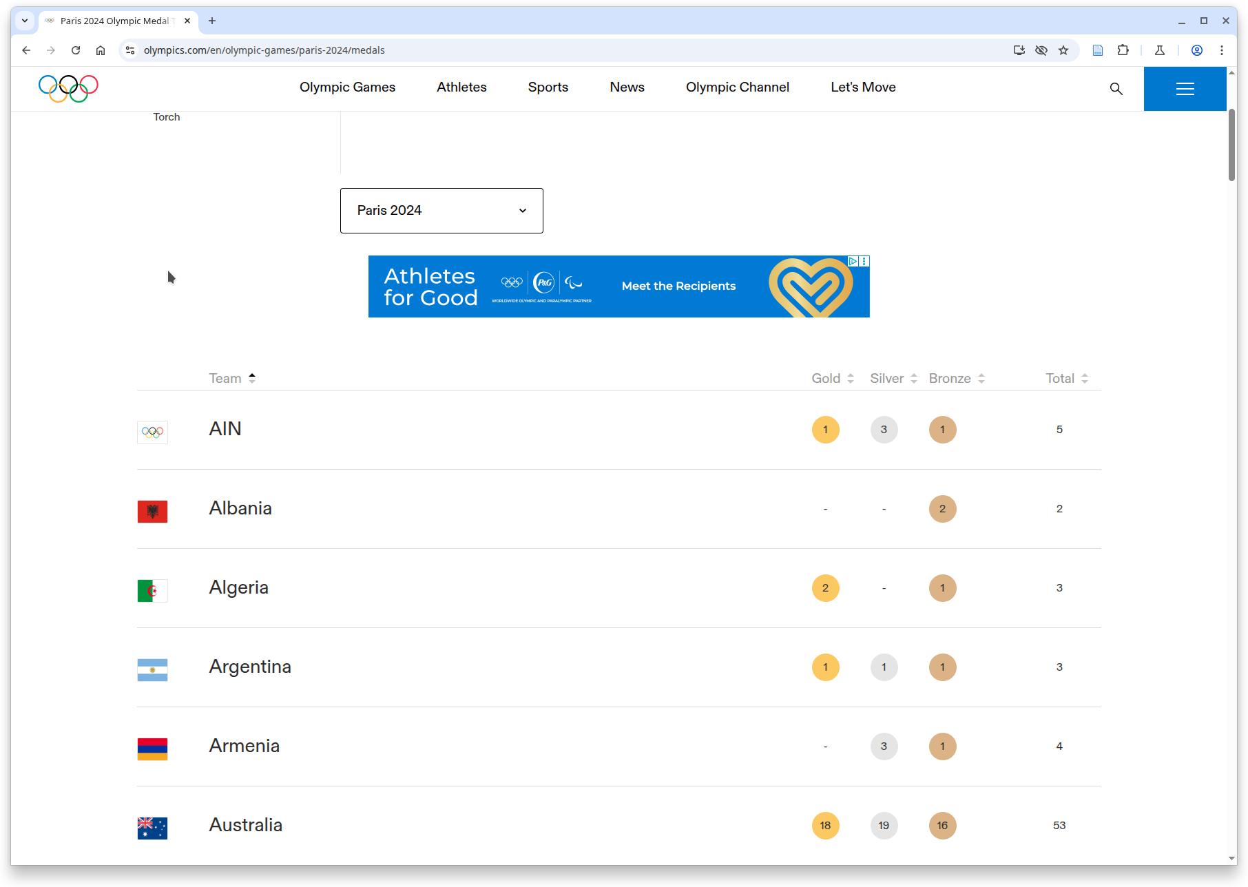Click Armenia's silver medal count 3
The image size is (1248, 887).
[884, 747]
